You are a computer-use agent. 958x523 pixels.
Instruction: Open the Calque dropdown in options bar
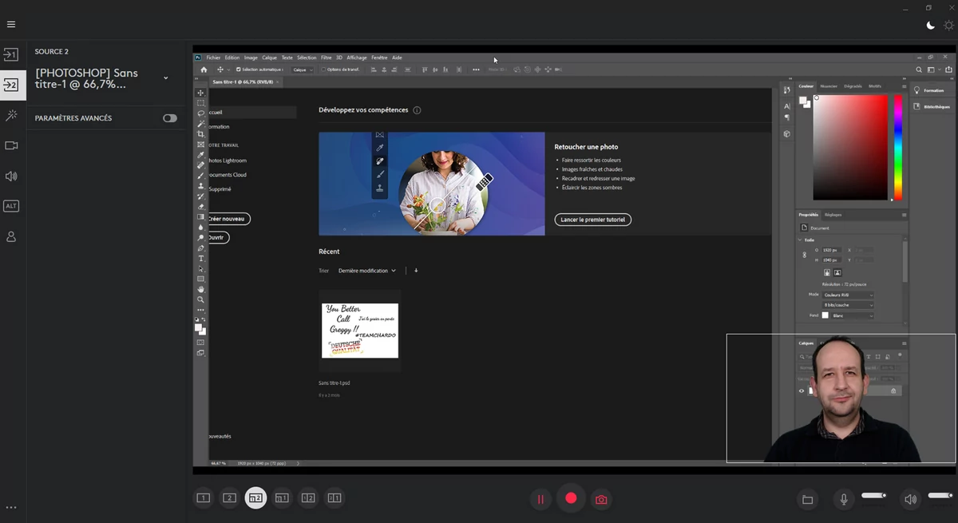click(303, 69)
